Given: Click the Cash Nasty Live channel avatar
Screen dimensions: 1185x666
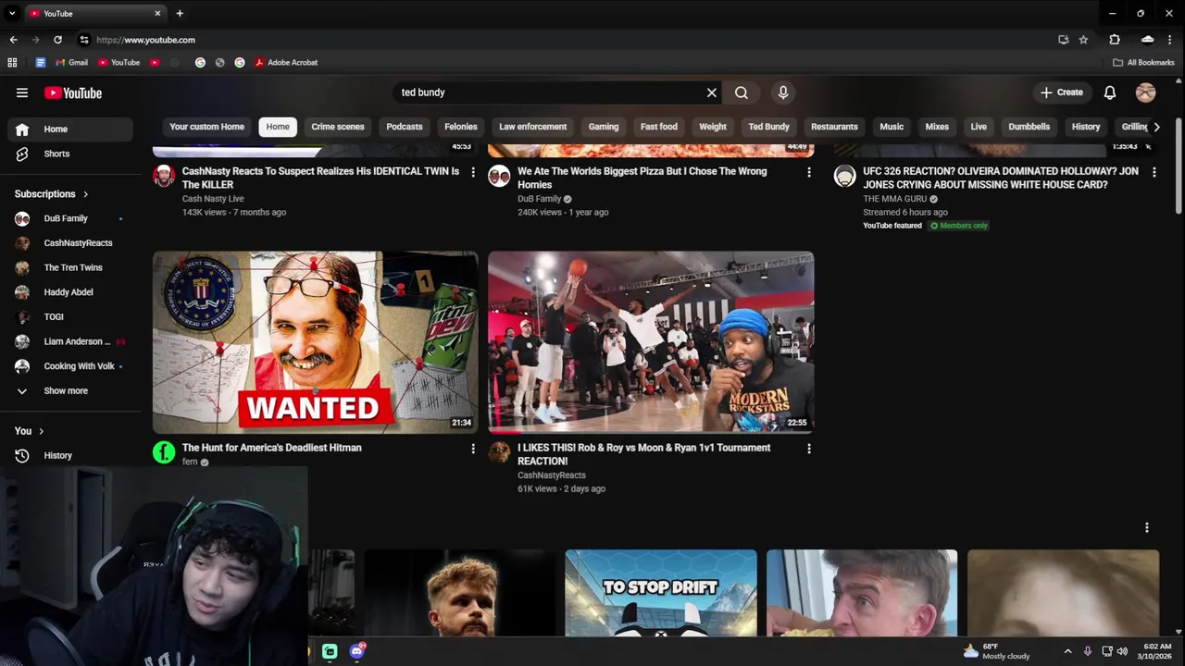Looking at the screenshot, I should point(164,176).
